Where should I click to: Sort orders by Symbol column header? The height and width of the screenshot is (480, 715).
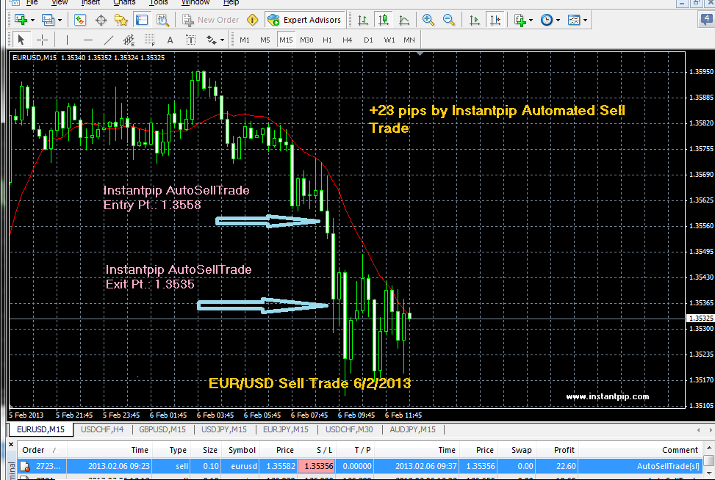pyautogui.click(x=242, y=450)
